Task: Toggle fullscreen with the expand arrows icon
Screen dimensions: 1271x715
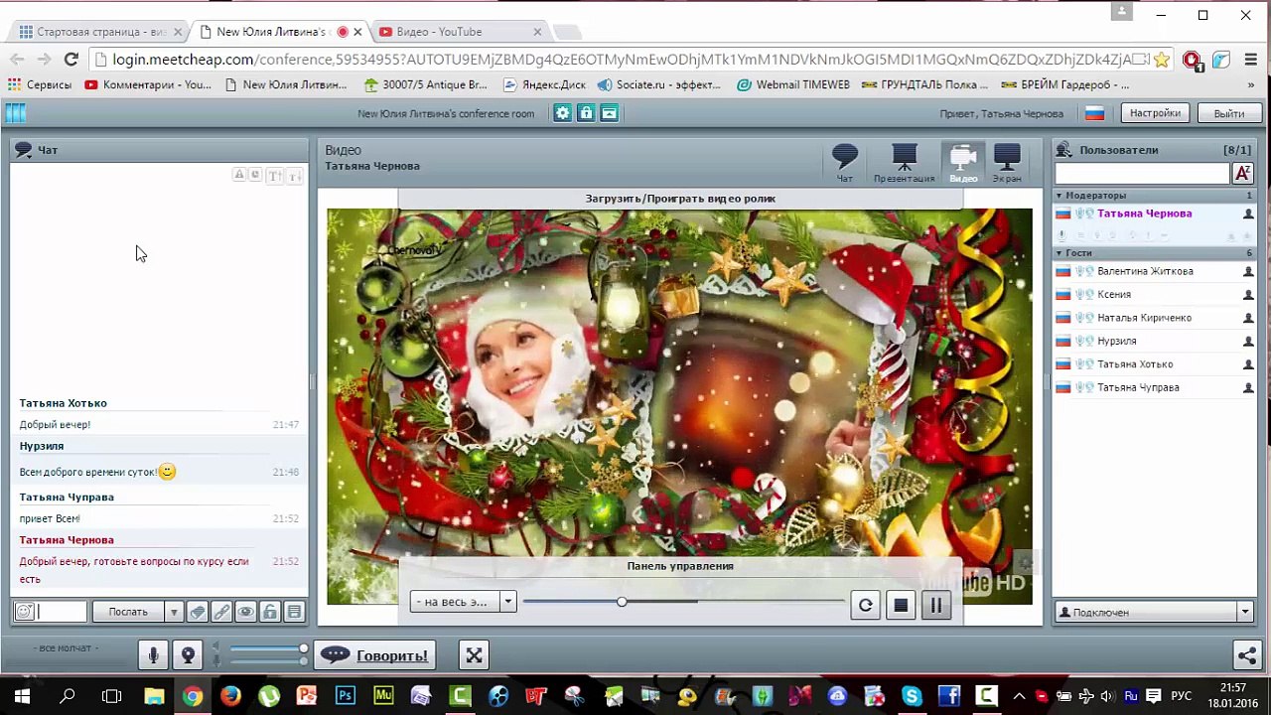Action: 474,655
